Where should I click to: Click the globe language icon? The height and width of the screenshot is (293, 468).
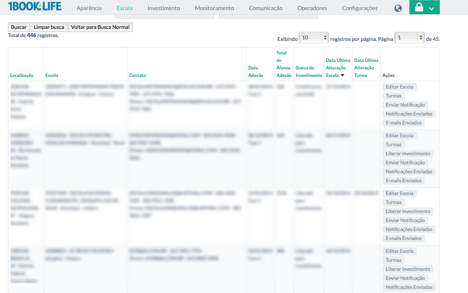(x=398, y=8)
